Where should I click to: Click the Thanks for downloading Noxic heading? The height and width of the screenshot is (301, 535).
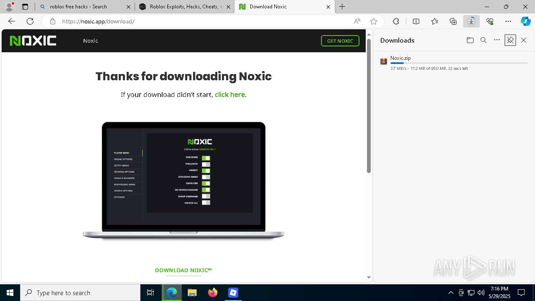click(183, 76)
